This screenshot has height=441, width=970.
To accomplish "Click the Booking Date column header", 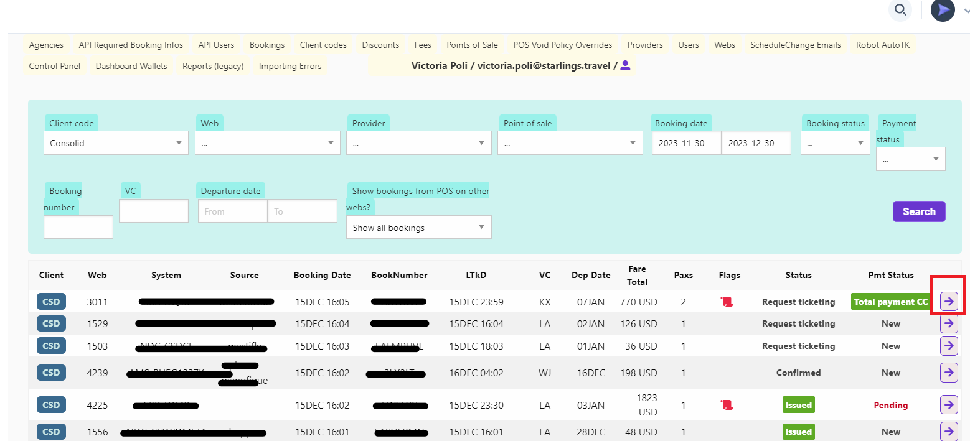I will click(x=323, y=275).
